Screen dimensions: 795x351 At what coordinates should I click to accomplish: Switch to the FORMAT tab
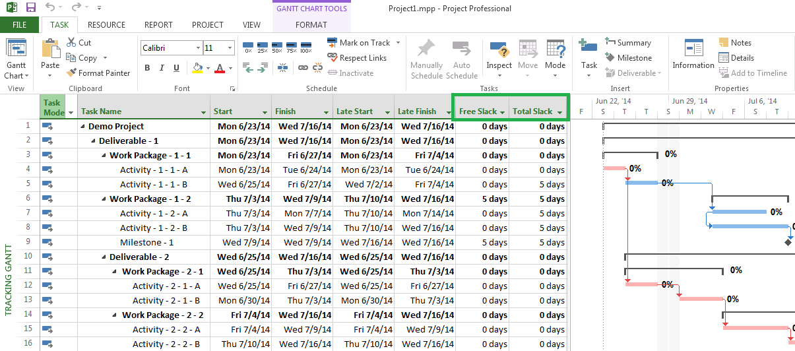(x=311, y=25)
